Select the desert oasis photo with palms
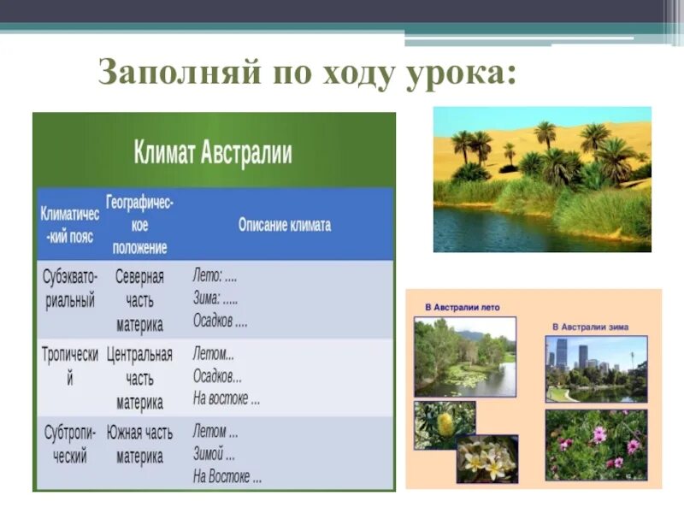 coord(542,180)
